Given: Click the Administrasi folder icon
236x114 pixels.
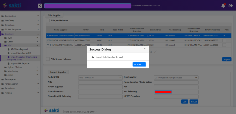Looking at the screenshot, I should (3, 16).
